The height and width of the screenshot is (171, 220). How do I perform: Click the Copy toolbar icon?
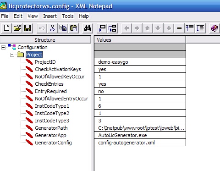tap(63, 28)
